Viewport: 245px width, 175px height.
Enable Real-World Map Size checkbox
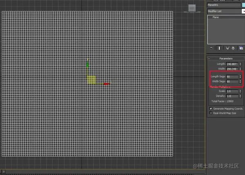(x=211, y=113)
